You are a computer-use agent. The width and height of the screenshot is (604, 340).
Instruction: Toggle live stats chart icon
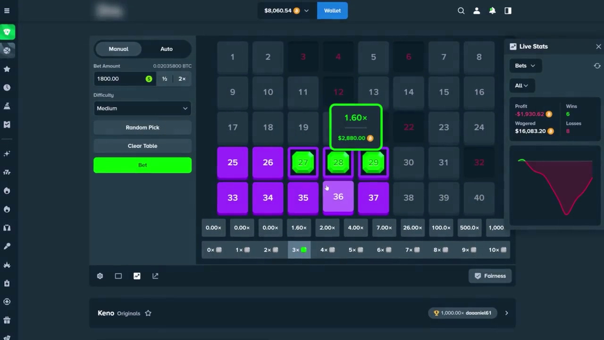coord(137,276)
